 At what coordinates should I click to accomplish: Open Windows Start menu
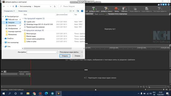click(x=3, y=94)
